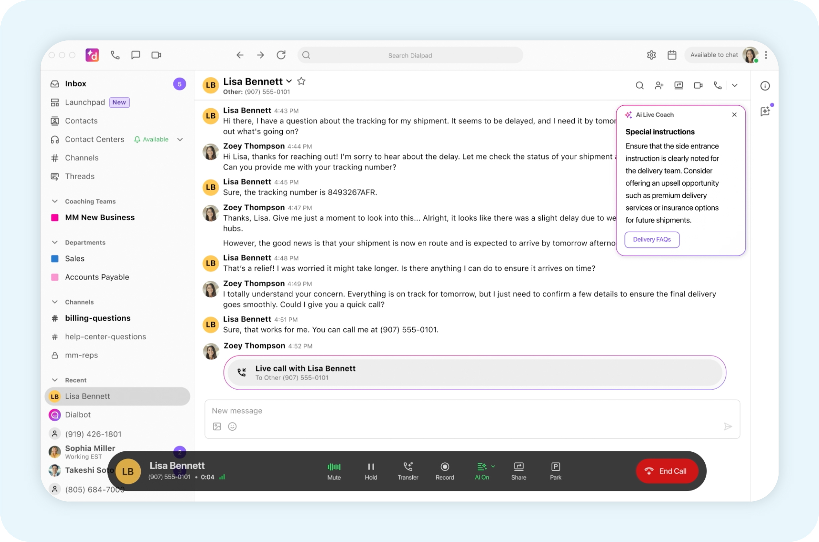Search within the conversation
The width and height of the screenshot is (819, 542).
[640, 85]
